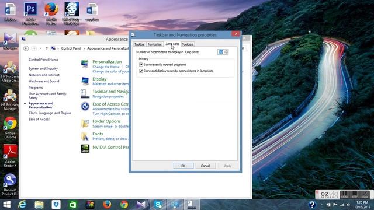Toggle Store and display recently opened items checkbox
The height and width of the screenshot is (210, 374).
pos(141,71)
